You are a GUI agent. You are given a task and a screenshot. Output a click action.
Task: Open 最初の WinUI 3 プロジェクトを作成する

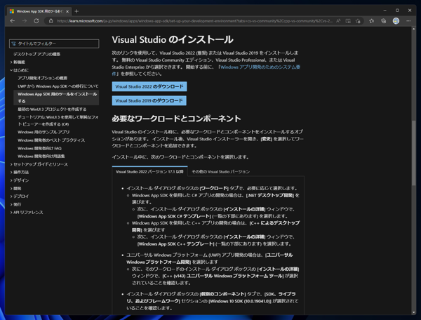pyautogui.click(x=52, y=109)
